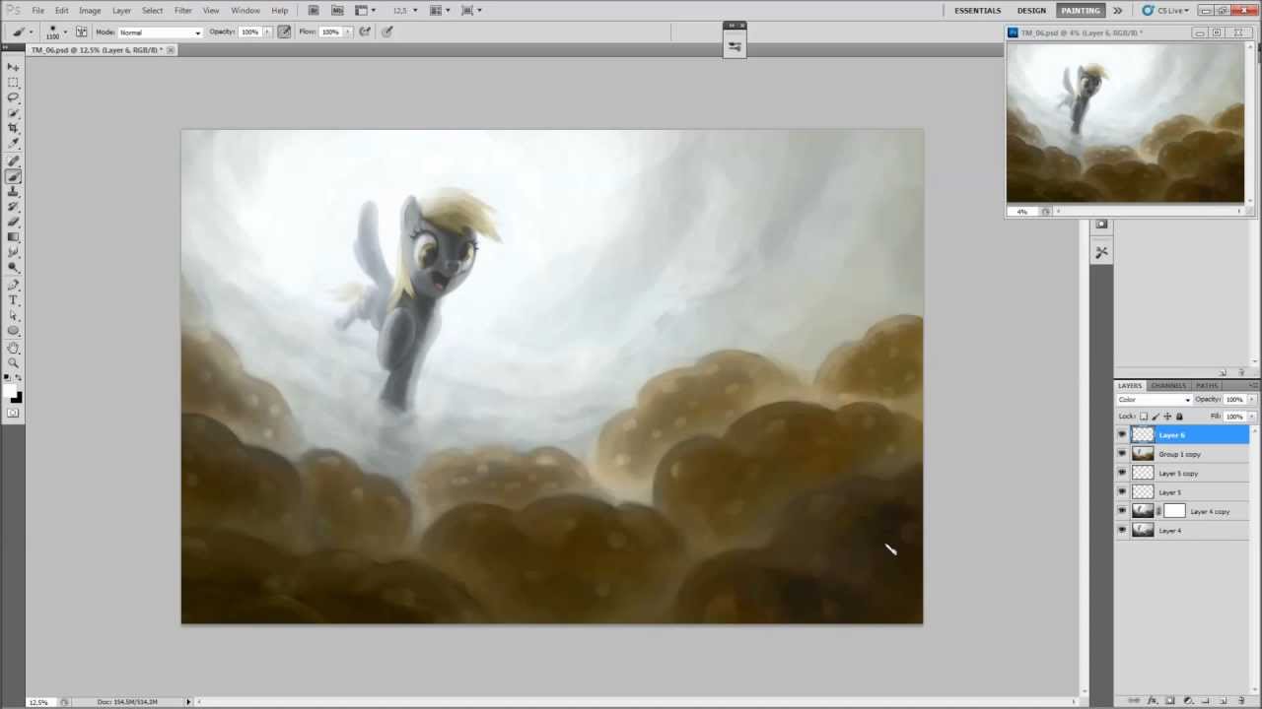Image resolution: width=1262 pixels, height=709 pixels.
Task: Select the Lasso tool
Action: (13, 97)
